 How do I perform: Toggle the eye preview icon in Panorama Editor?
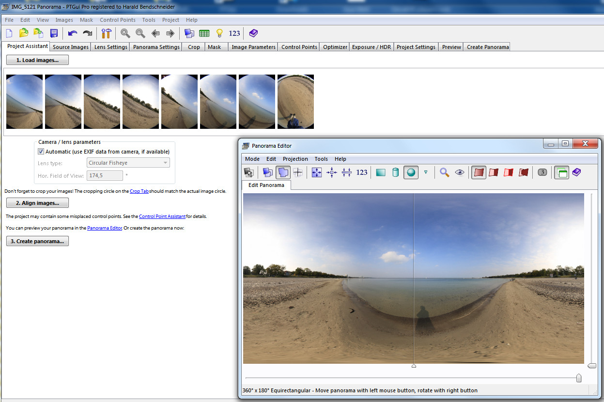click(459, 172)
